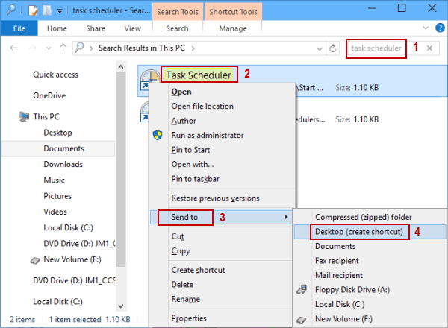Viewport: 448px width, 328px height.
Task: Click the New folder quick access icon
Action: [x=47, y=10]
